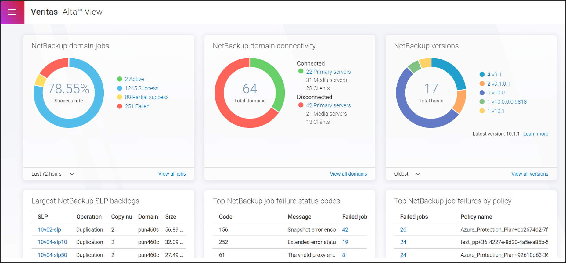Open the 10v04-slp50 backlog link
566x263 pixels.
pos(52,255)
